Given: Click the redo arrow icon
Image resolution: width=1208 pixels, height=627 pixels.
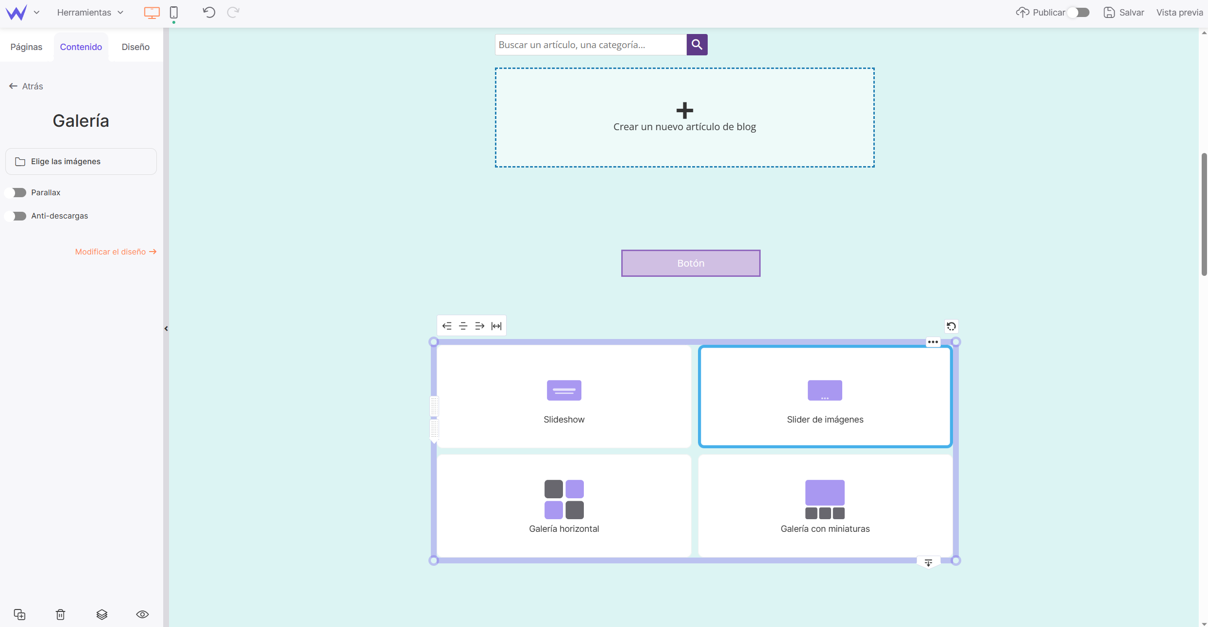Looking at the screenshot, I should 234,12.
